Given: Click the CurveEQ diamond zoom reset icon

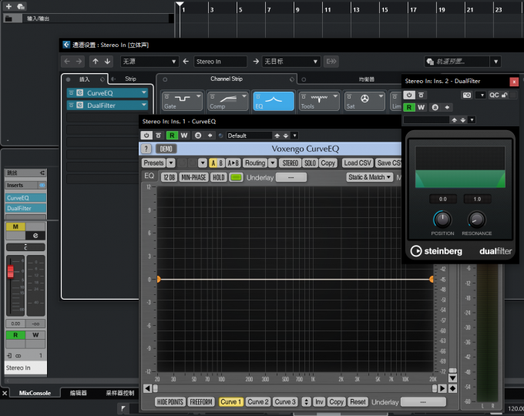Looking at the screenshot, I should (x=452, y=388).
